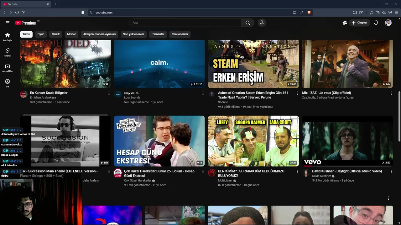Open options for Succession Main Theme mix
This screenshot has height=225, width=401.
pyautogui.click(x=109, y=172)
